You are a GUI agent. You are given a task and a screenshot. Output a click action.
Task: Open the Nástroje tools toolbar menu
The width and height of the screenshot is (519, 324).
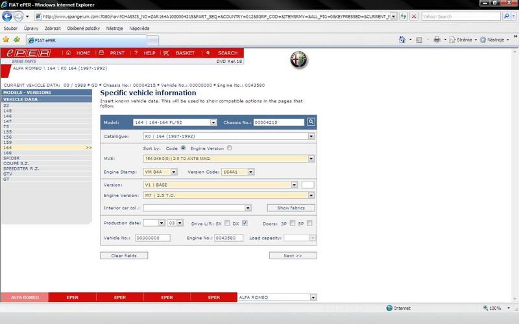coord(494,40)
